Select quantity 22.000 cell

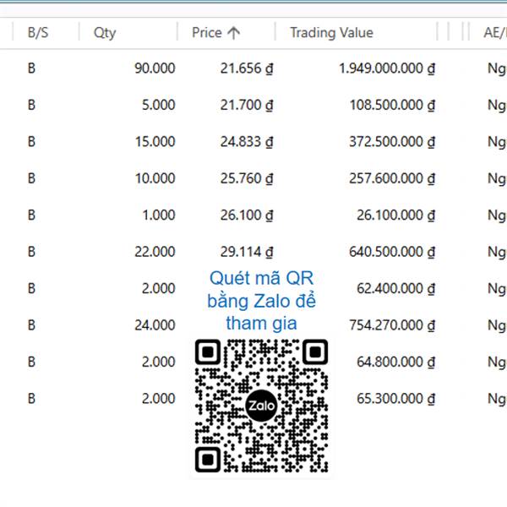155,252
